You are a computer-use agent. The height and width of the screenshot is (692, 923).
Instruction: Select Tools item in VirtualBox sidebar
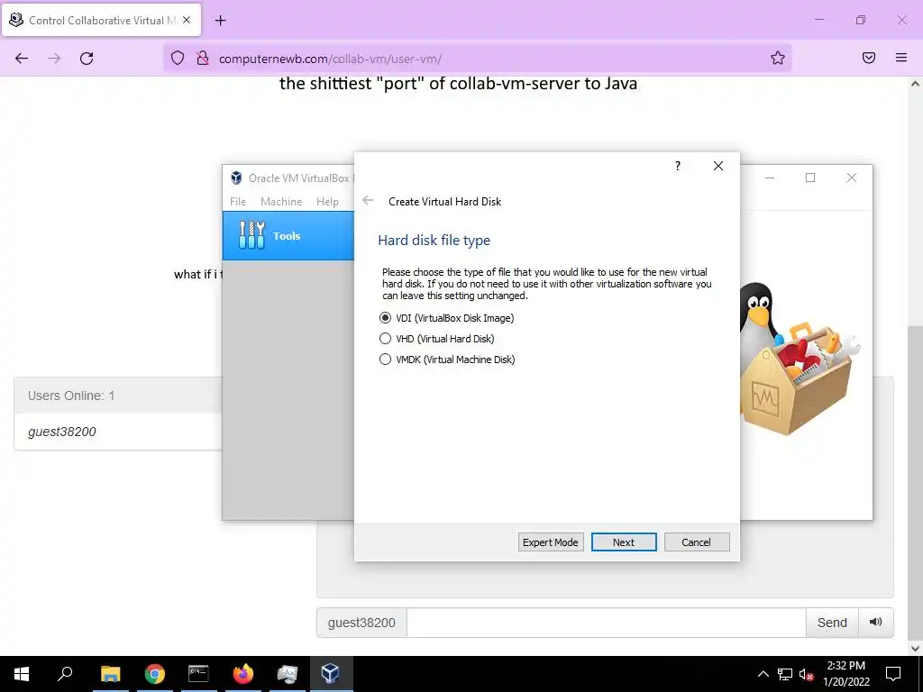pyautogui.click(x=288, y=235)
